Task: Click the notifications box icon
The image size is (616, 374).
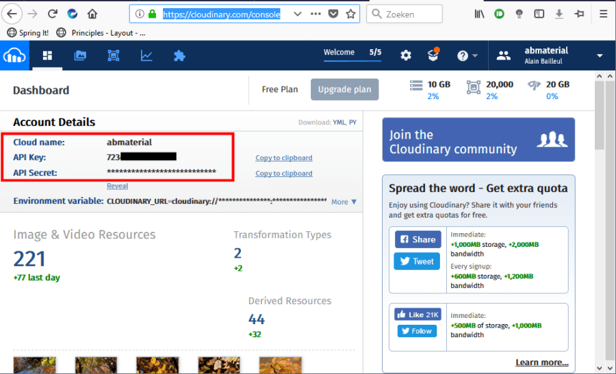Action: point(433,55)
